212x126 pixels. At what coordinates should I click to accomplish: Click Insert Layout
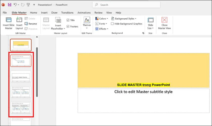[x=19, y=23]
